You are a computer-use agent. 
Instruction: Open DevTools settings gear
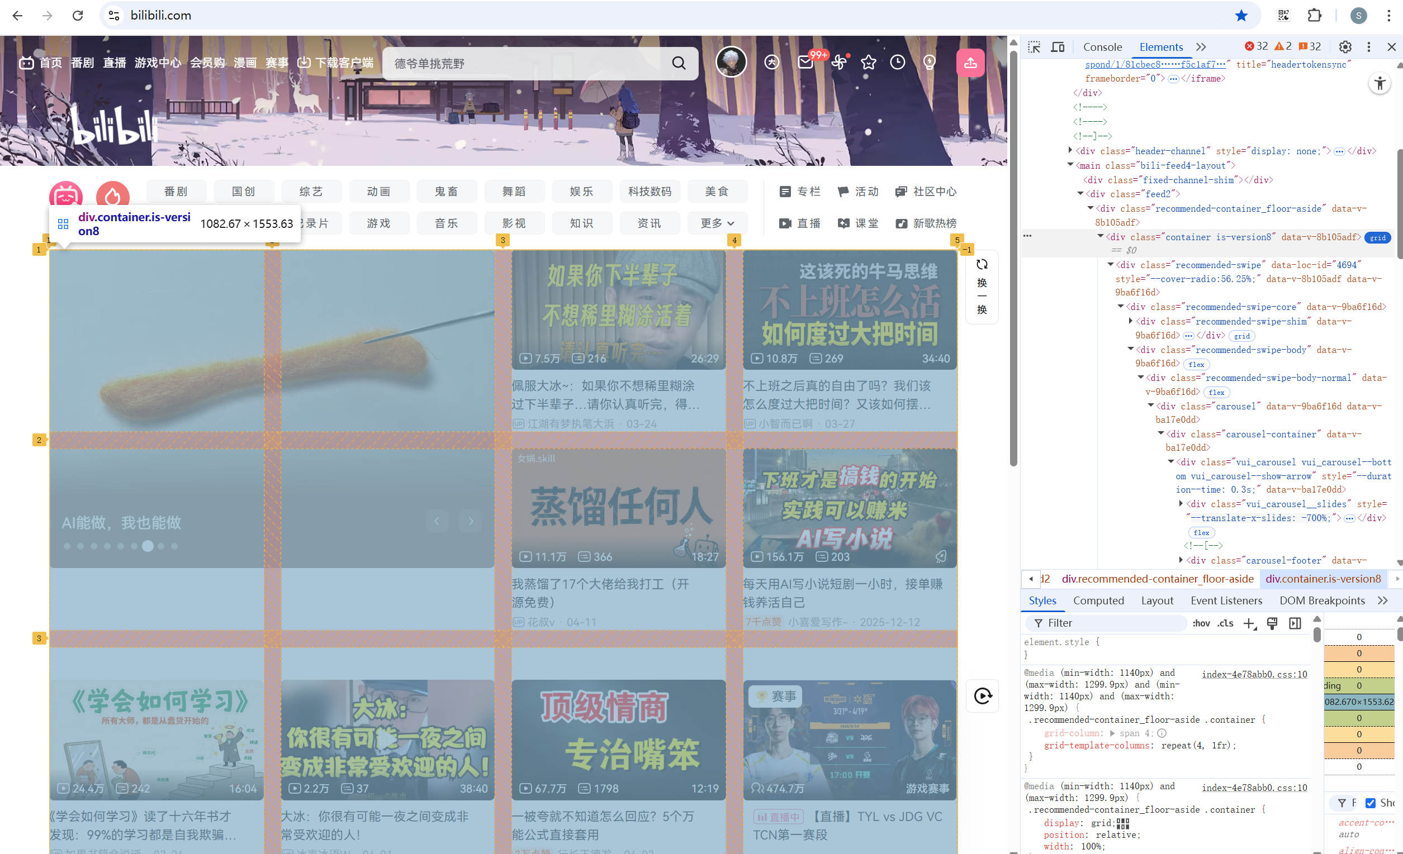[x=1345, y=47]
